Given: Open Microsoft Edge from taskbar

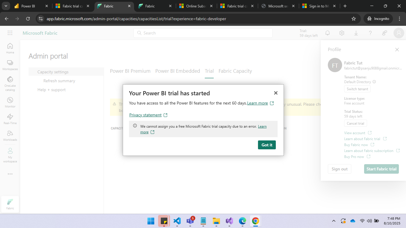Looking at the screenshot, I should (x=243, y=221).
